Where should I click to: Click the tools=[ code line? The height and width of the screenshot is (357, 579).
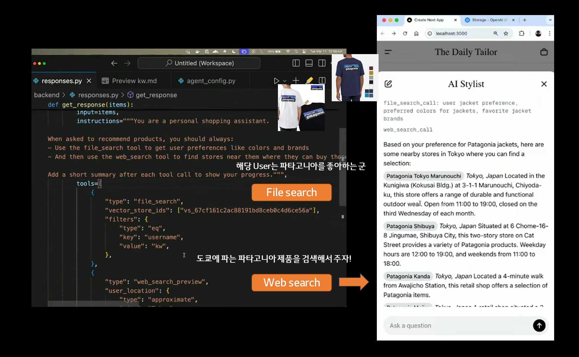[x=89, y=183]
